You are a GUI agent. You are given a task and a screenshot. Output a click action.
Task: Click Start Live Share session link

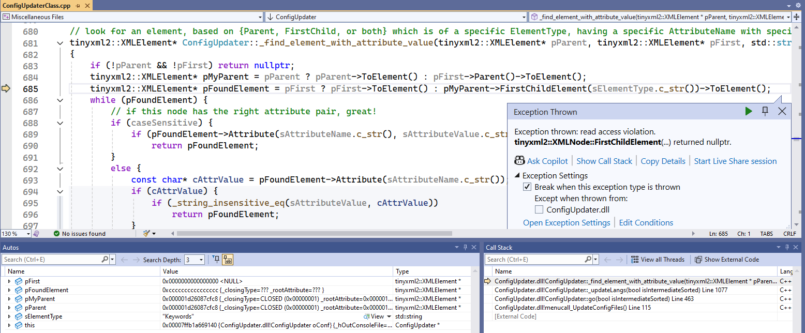735,161
